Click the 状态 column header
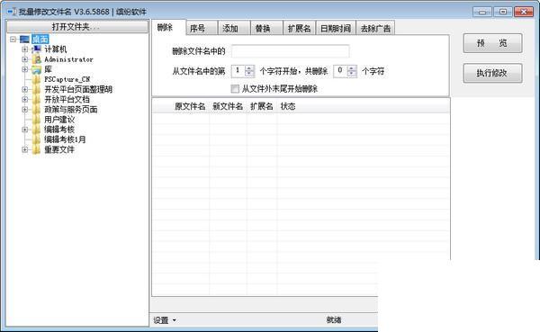 288,106
